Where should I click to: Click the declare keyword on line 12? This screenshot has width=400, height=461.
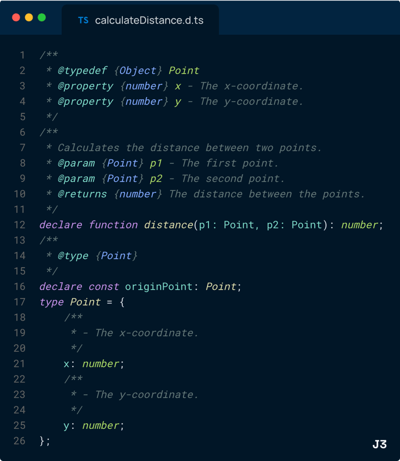coord(60,224)
